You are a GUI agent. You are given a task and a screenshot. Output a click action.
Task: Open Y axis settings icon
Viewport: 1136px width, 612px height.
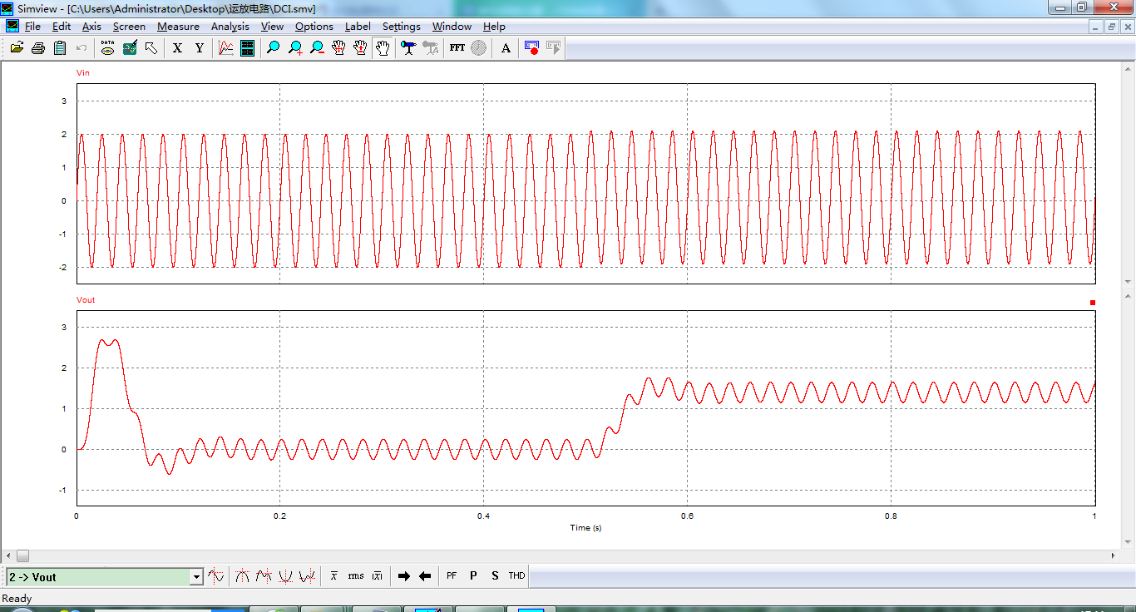(x=199, y=48)
